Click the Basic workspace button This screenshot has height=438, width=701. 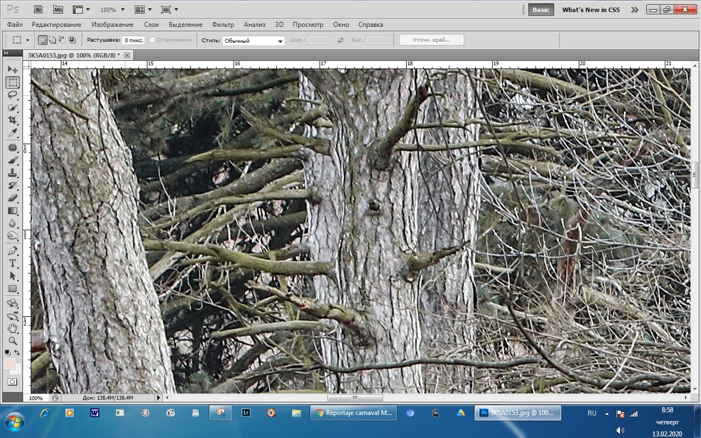540,10
